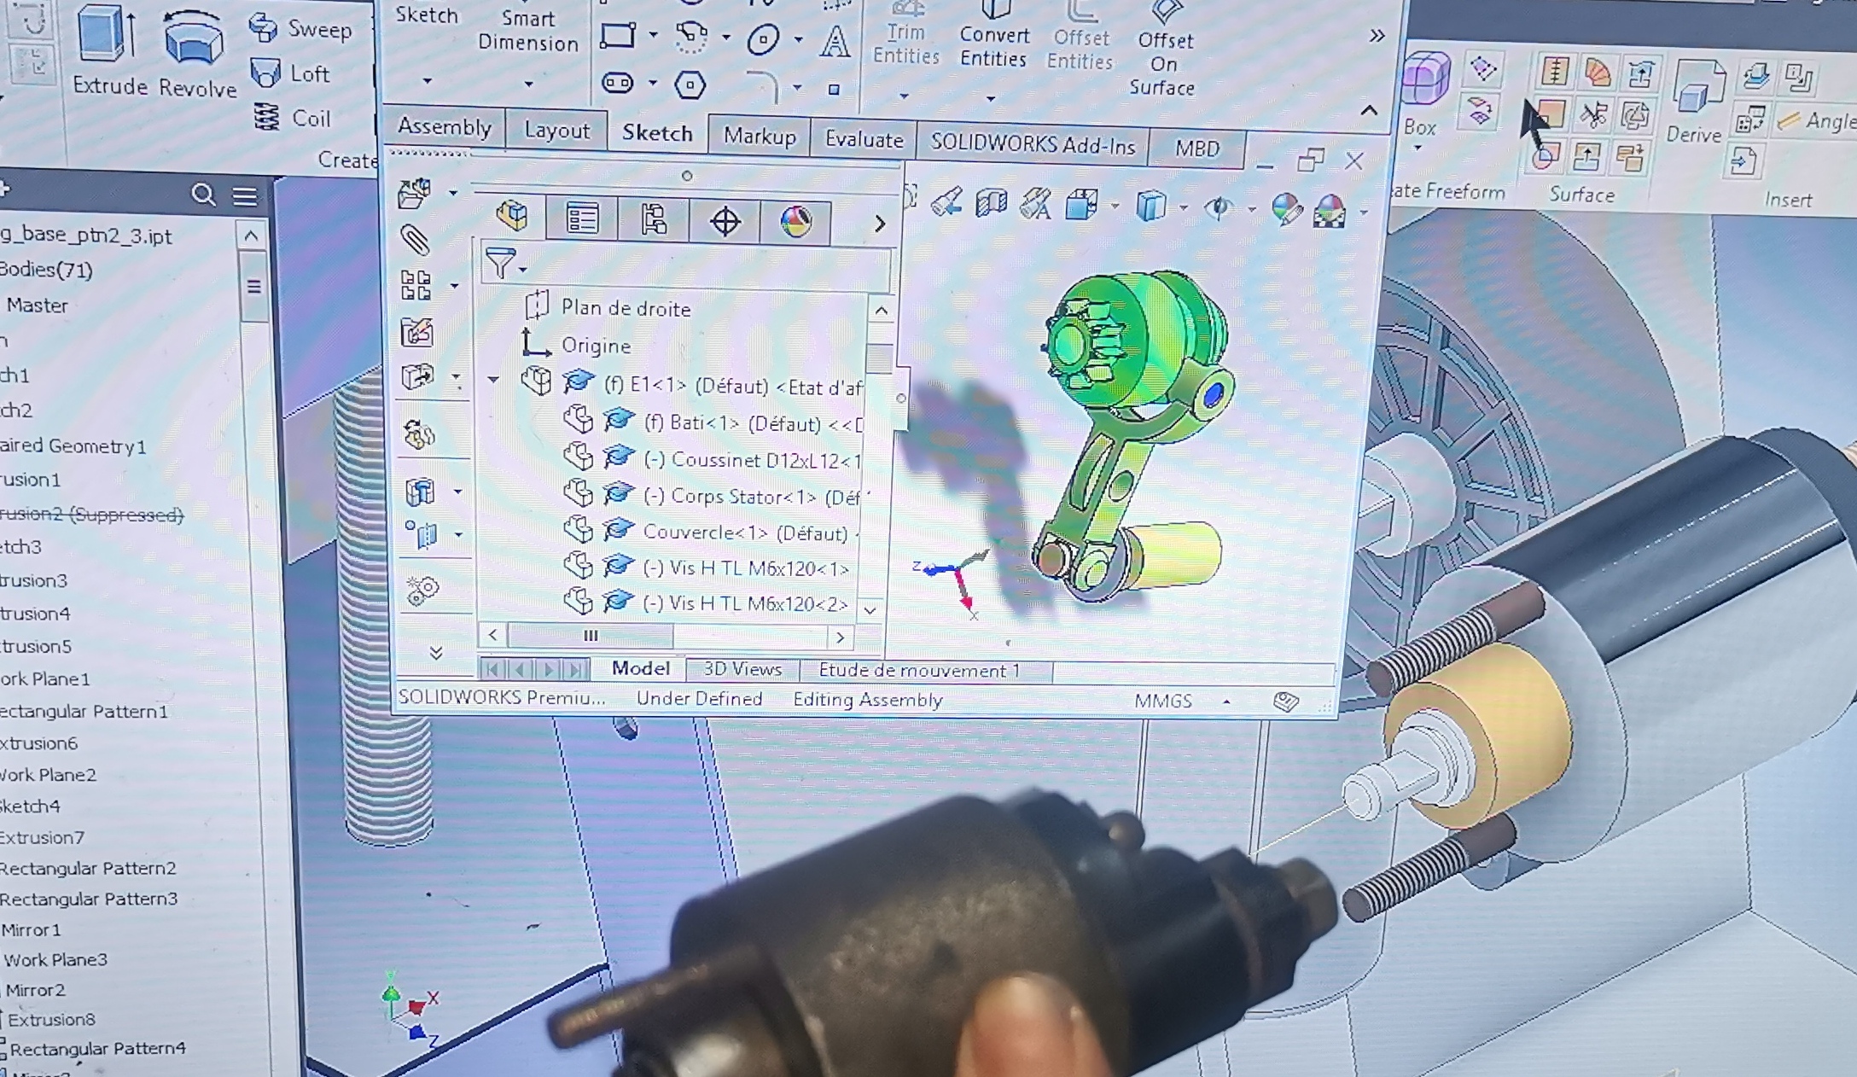Click the Derive tool in Insert panel
Screen dimensions: 1857x1077
1696,102
